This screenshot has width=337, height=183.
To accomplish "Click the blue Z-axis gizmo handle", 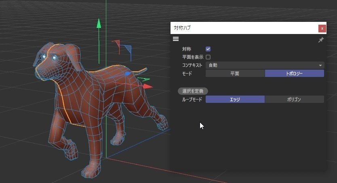I will 128,74.
